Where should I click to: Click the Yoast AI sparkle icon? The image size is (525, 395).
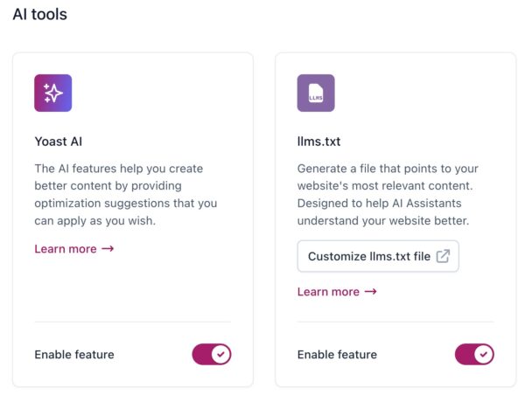click(x=52, y=94)
